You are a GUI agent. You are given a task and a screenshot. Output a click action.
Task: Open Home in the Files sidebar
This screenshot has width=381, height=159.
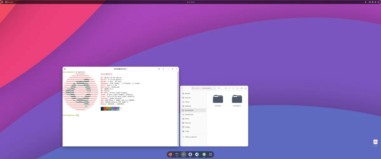pyautogui.click(x=193, y=102)
